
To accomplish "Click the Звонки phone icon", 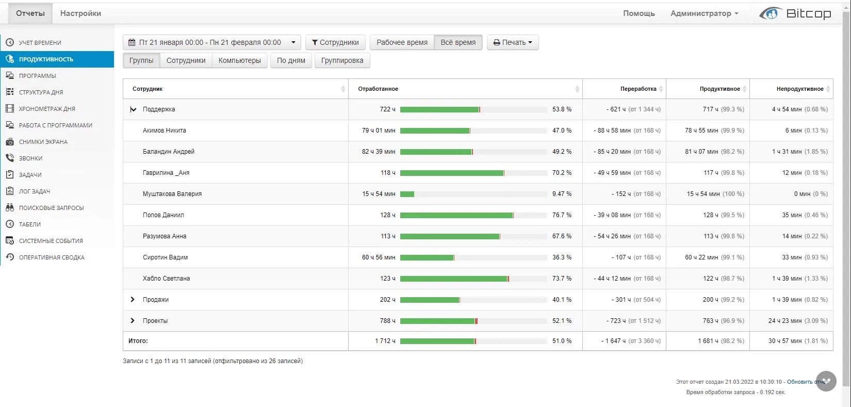I will point(9,158).
